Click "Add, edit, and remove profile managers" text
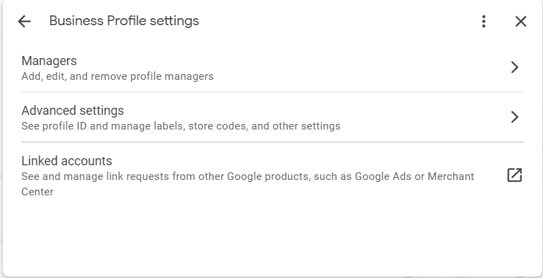 coord(118,76)
